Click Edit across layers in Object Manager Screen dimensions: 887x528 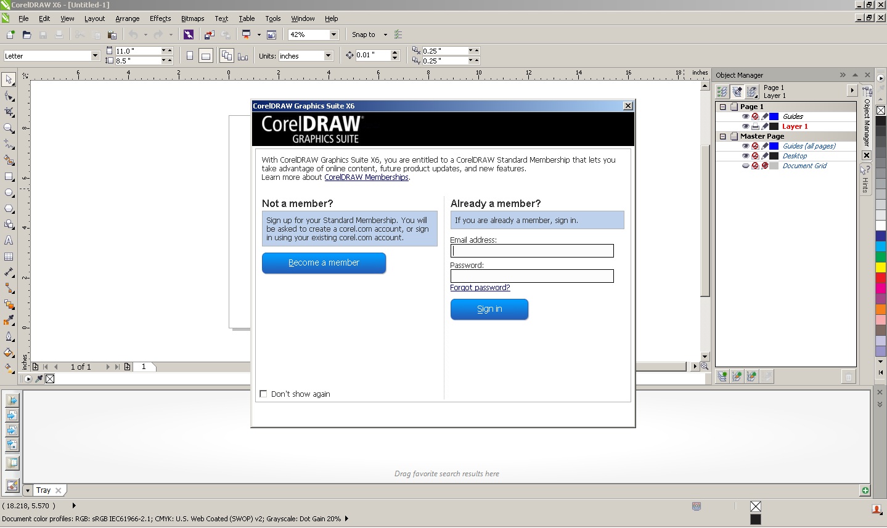tap(737, 92)
